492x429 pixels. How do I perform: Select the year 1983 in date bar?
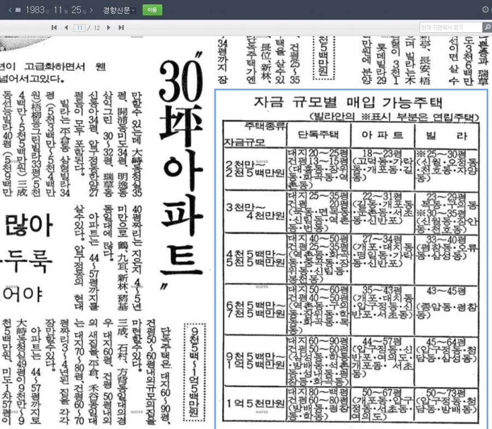(x=35, y=10)
